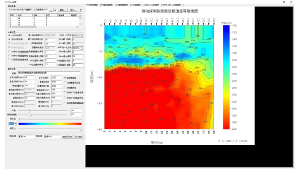Toggle the checkbox right of the browse button

click(55, 10)
